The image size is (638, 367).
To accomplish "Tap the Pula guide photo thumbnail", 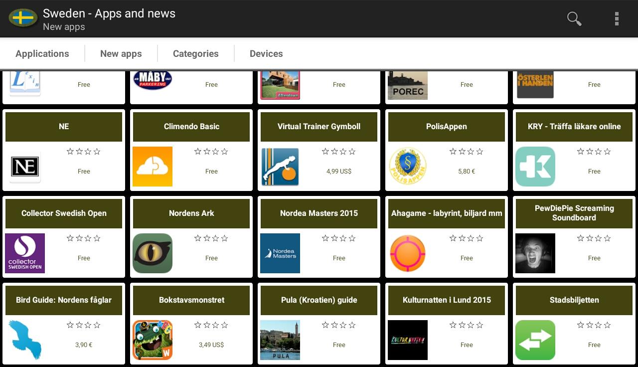I will click(x=280, y=340).
